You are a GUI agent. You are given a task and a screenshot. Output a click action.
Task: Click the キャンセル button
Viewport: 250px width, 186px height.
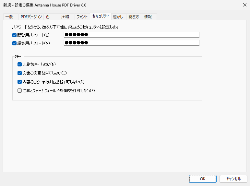233,179
